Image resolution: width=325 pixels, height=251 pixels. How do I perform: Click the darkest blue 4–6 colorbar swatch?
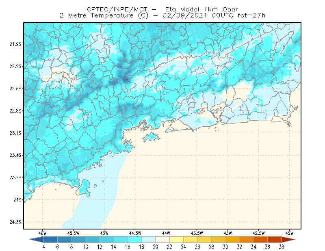coord(50,240)
